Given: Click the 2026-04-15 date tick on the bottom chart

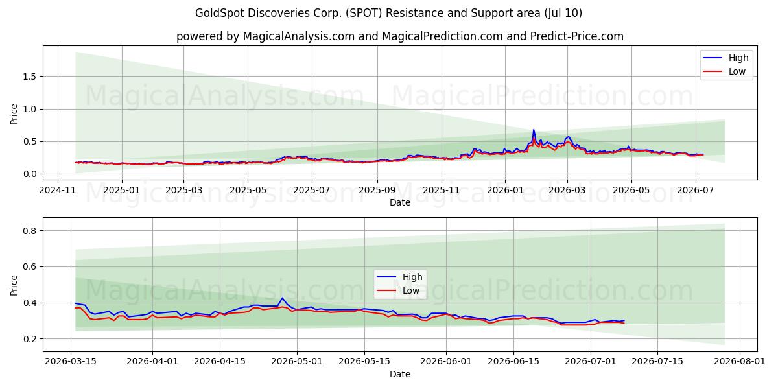Looking at the screenshot, I should tap(220, 362).
